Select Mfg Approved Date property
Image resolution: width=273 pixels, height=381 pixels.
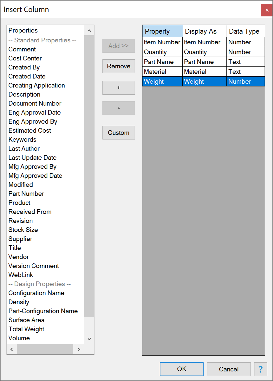point(35,176)
